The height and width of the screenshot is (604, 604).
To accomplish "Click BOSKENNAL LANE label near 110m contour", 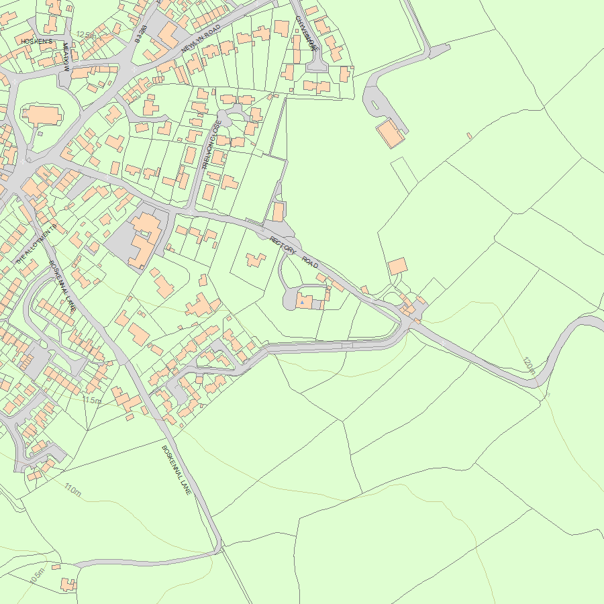I will click(176, 470).
